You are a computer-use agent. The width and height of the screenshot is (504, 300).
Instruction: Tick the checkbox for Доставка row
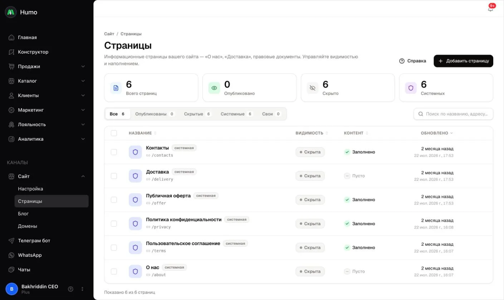(114, 176)
